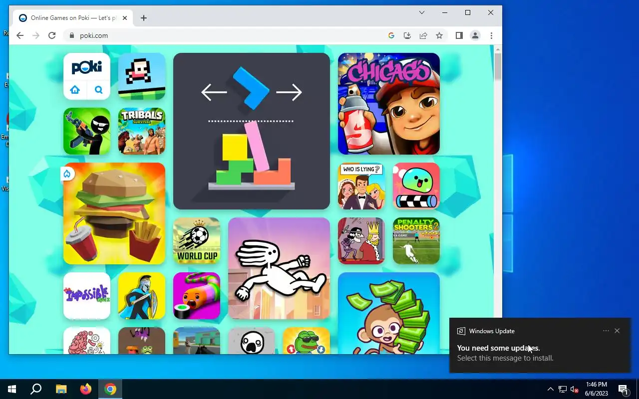This screenshot has height=399, width=639.
Task: Open the spartan warrior game tile
Action: pyautogui.click(x=142, y=296)
